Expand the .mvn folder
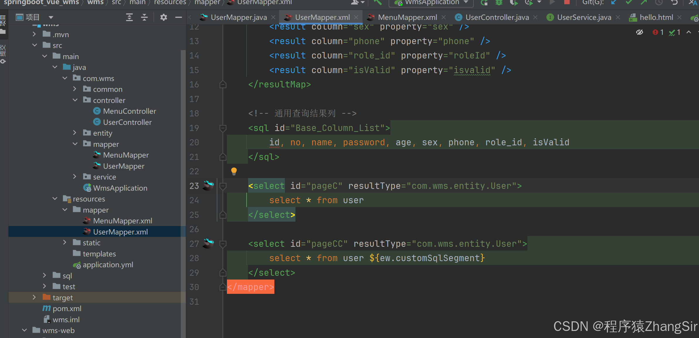This screenshot has width=699, height=338. point(34,34)
